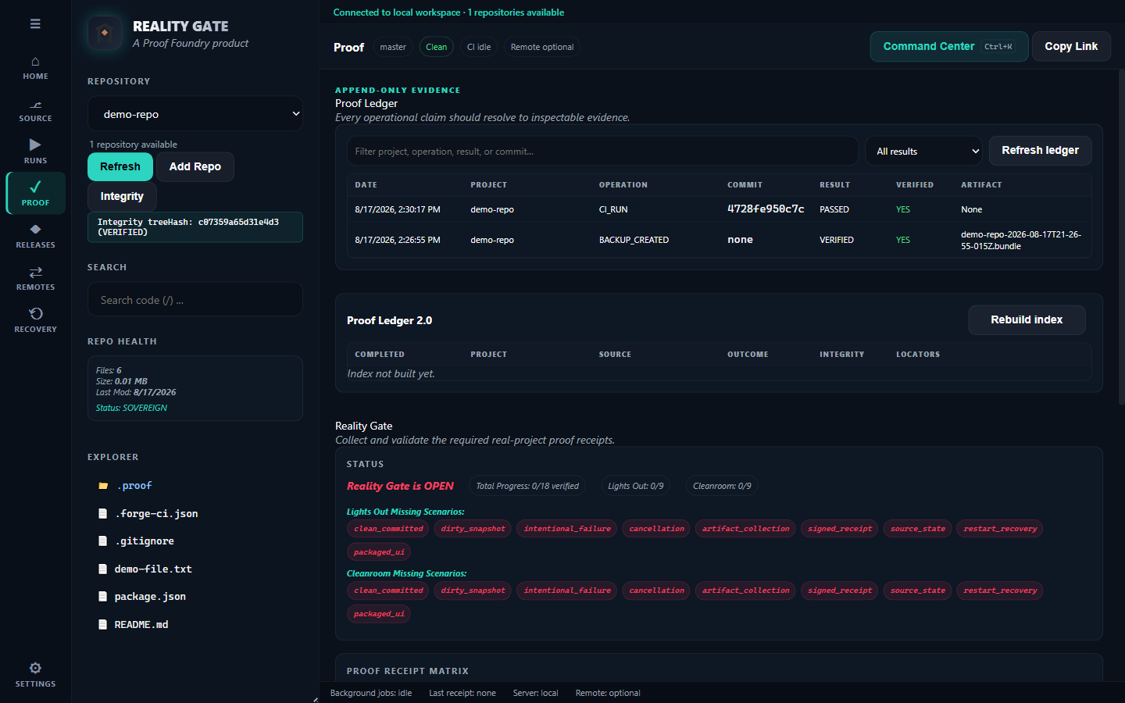
Task: Click the Add Repo button
Action: coord(195,166)
